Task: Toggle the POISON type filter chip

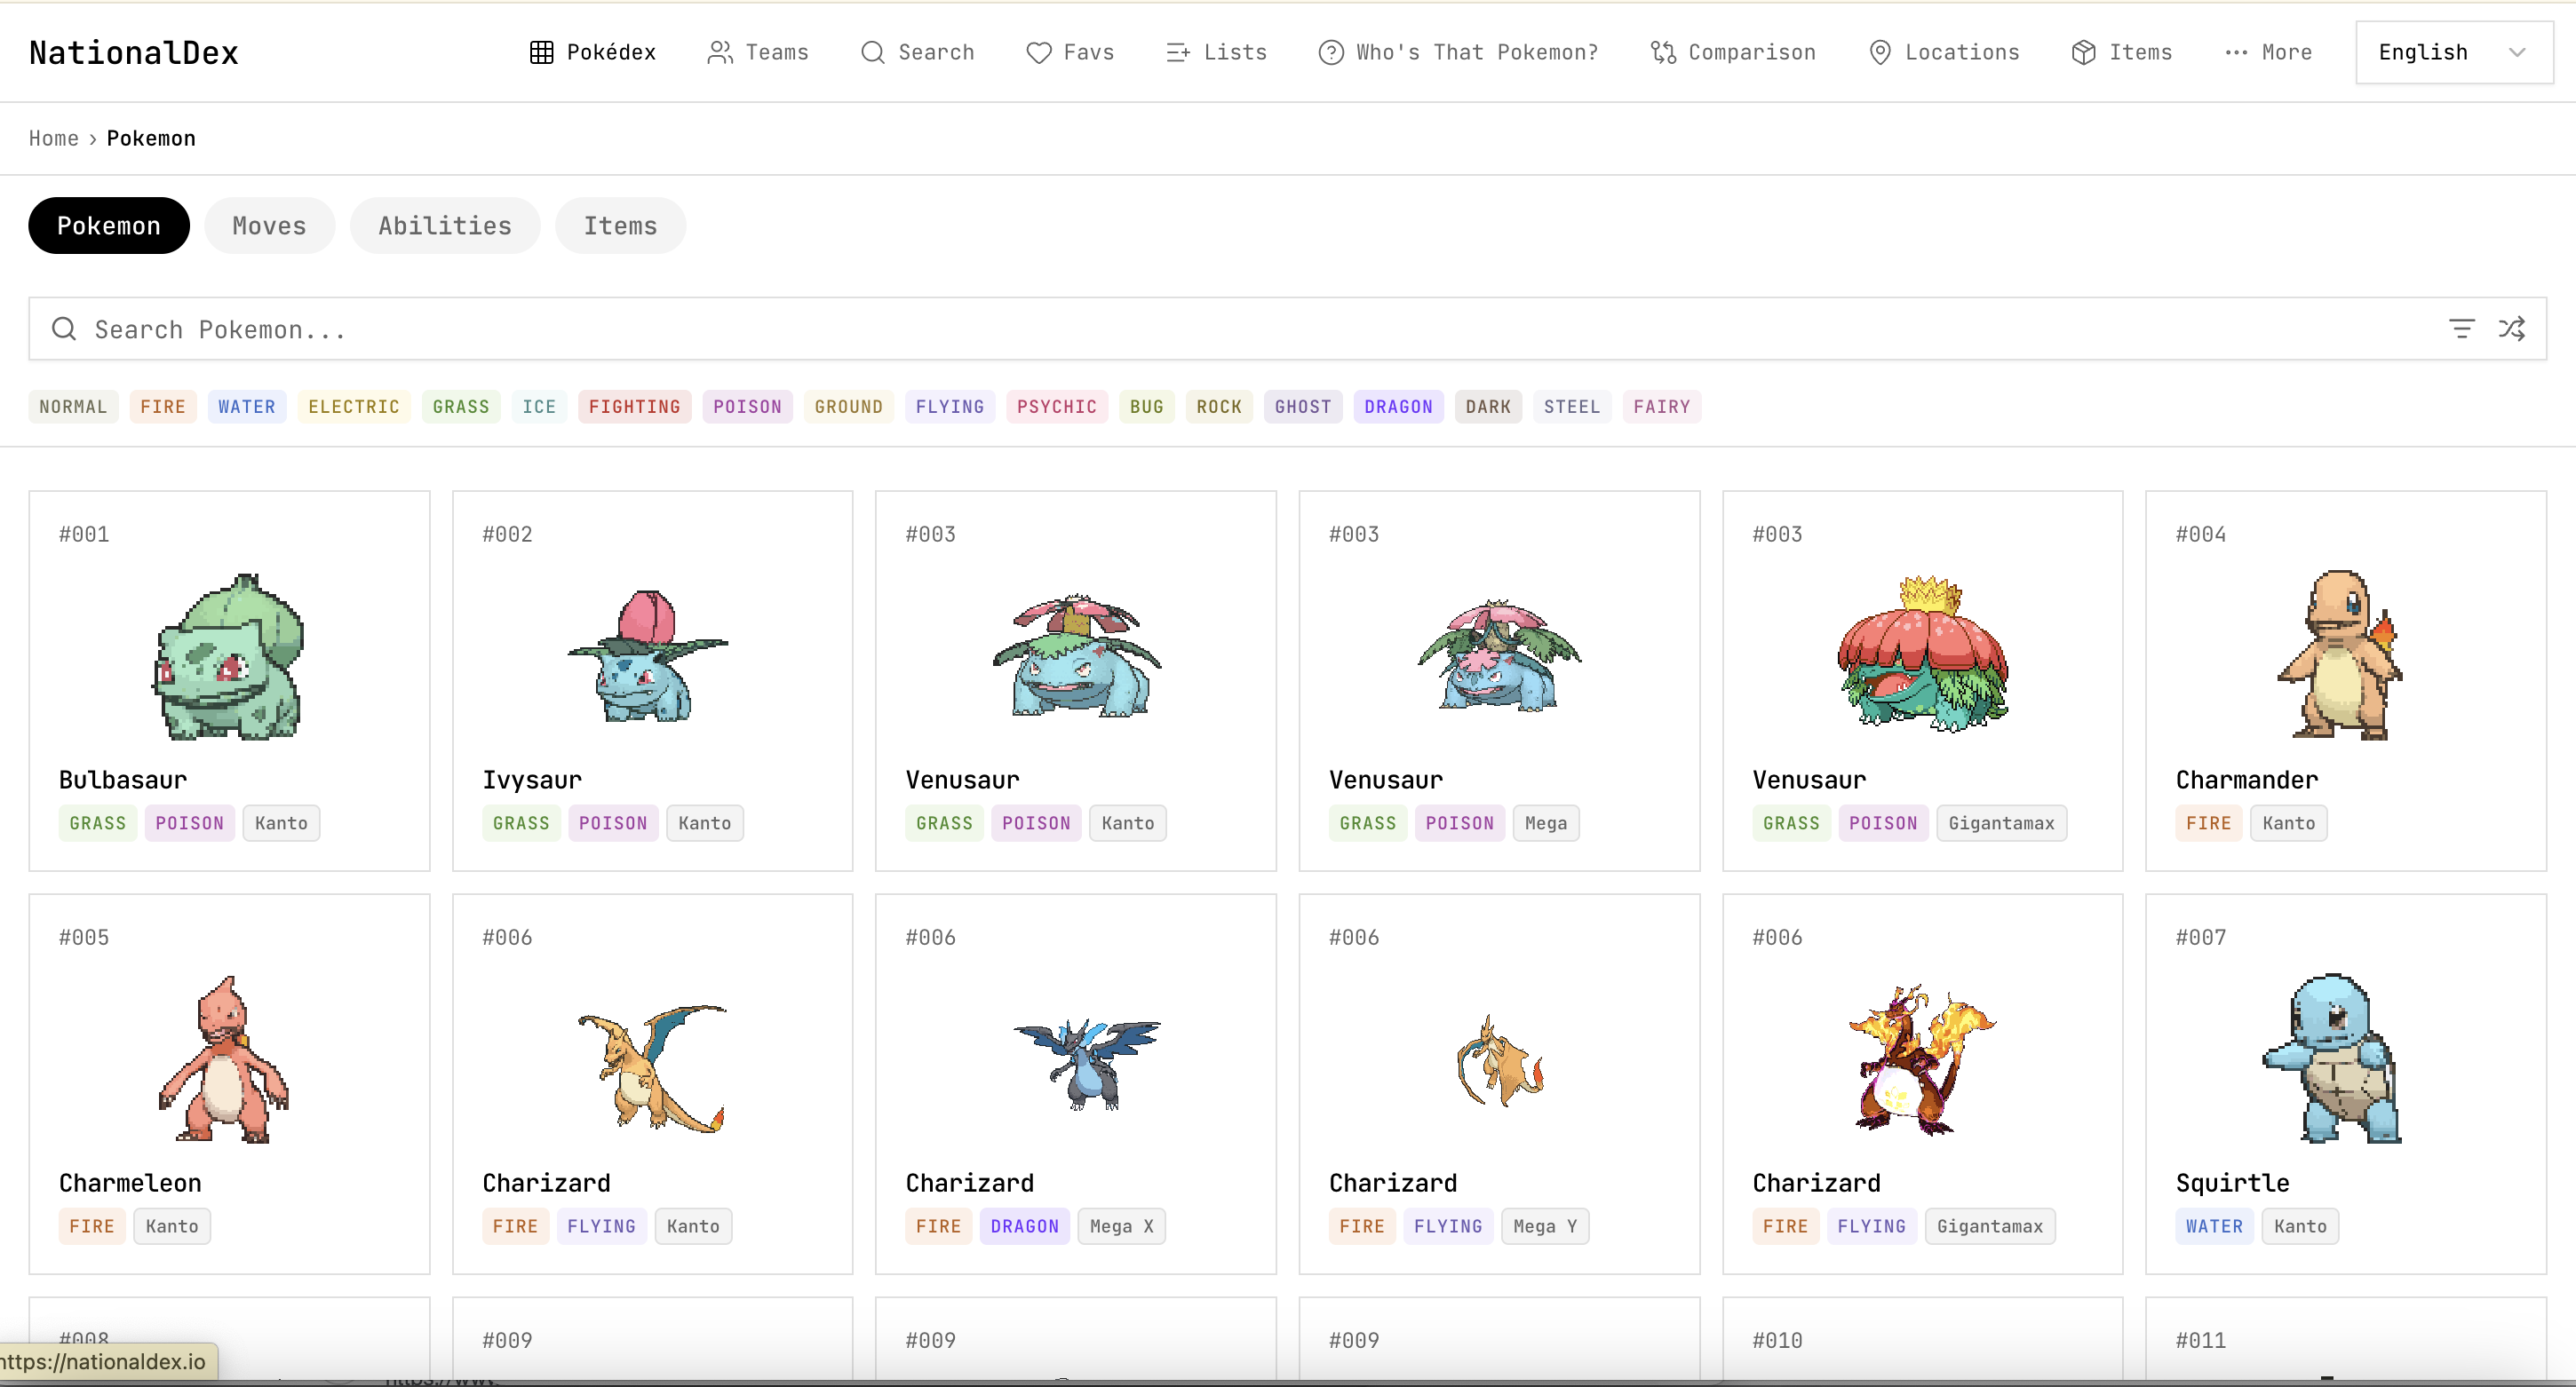Action: pyautogui.click(x=747, y=406)
